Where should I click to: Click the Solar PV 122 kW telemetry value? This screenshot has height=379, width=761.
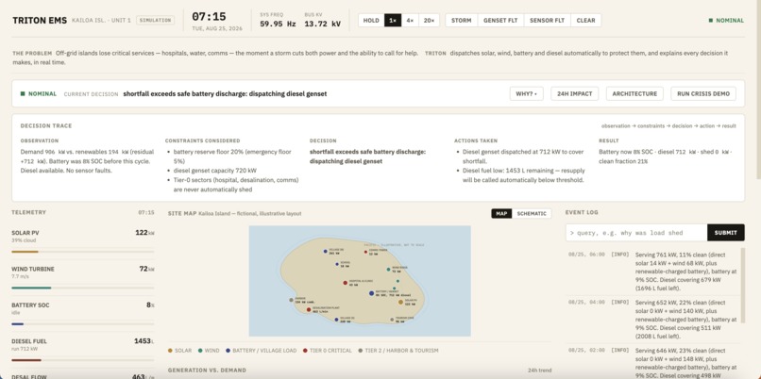point(144,233)
